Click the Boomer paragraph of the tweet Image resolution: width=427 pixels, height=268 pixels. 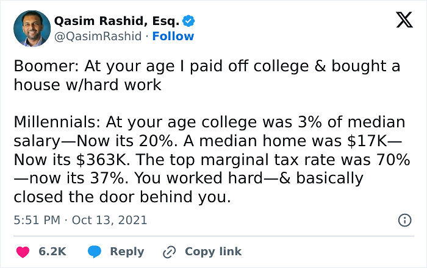pyautogui.click(x=207, y=66)
